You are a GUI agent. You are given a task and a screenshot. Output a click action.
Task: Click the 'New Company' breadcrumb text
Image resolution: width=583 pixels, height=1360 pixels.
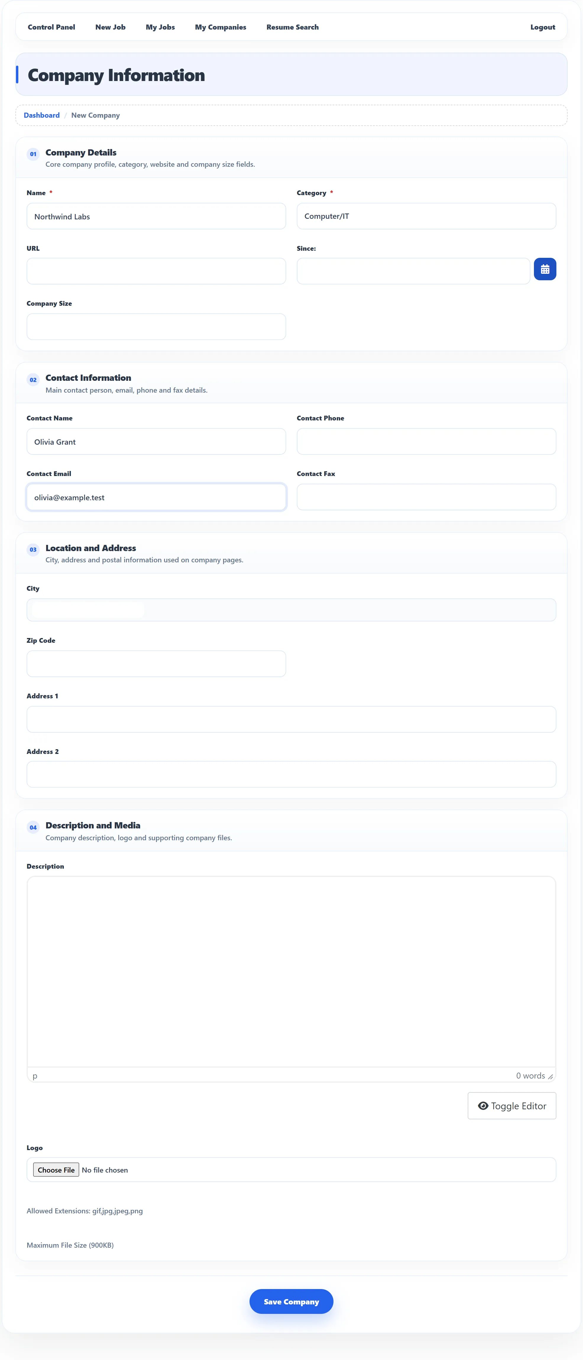(x=95, y=115)
